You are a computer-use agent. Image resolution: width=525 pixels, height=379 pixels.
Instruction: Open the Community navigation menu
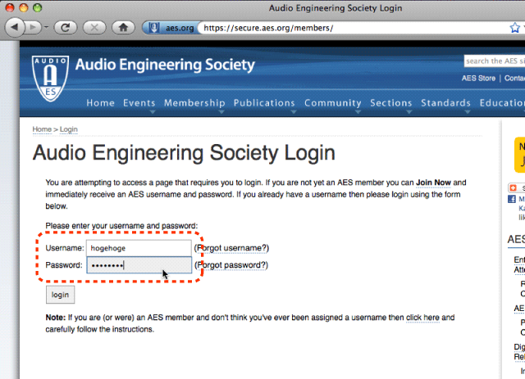333,103
